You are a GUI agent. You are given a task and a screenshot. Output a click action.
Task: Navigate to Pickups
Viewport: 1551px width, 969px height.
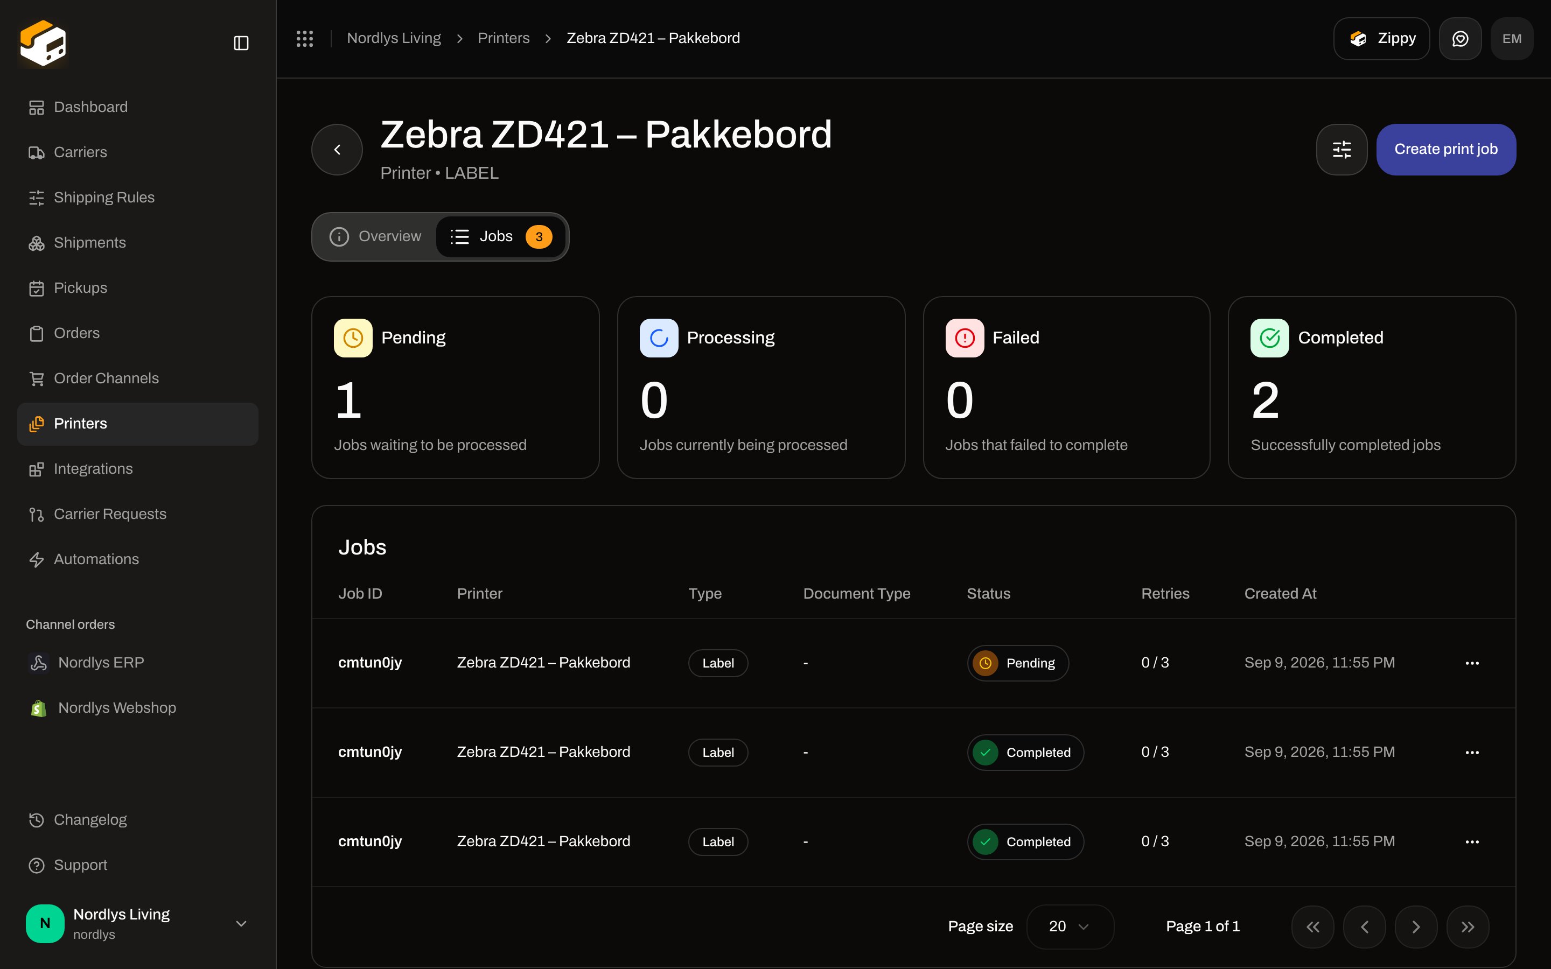point(138,288)
